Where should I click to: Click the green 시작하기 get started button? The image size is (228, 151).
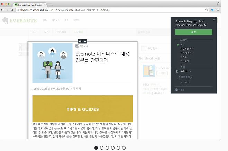[x=162, y=73]
